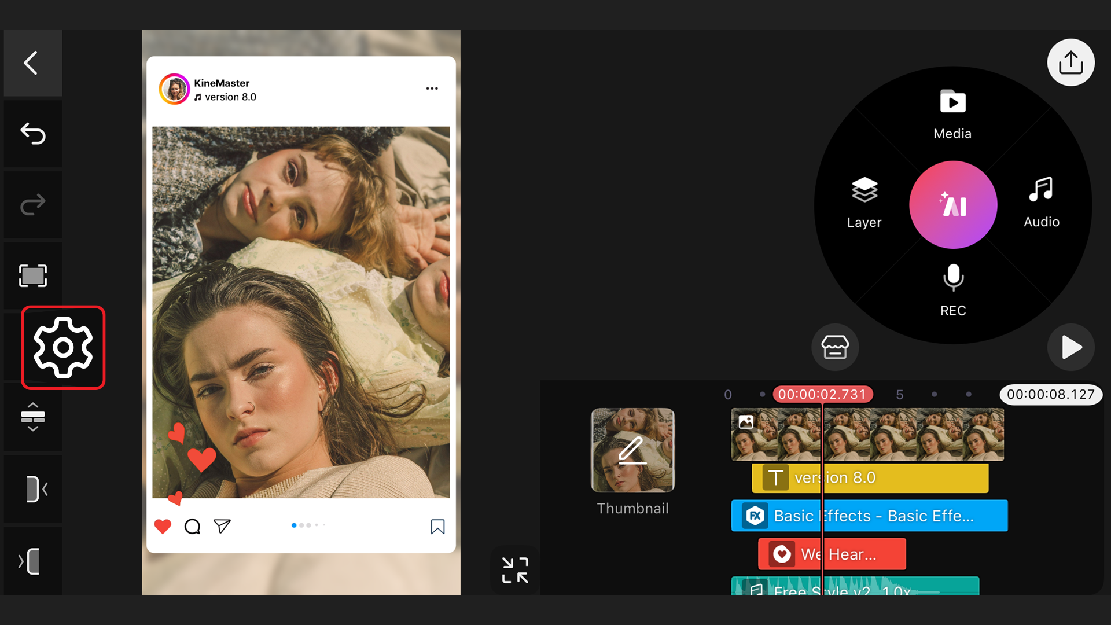Capture the current frame
This screenshot has width=1111, height=625.
point(32,276)
